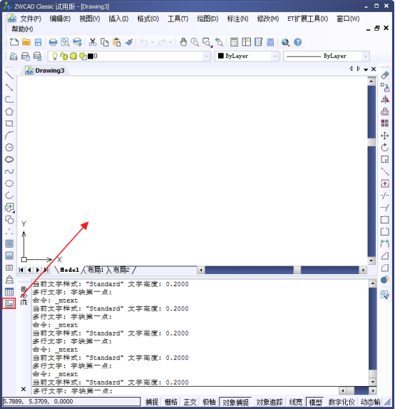The image size is (395, 409).
Task: Toggle the layer lightbulb on/off icon
Action: [x=54, y=56]
